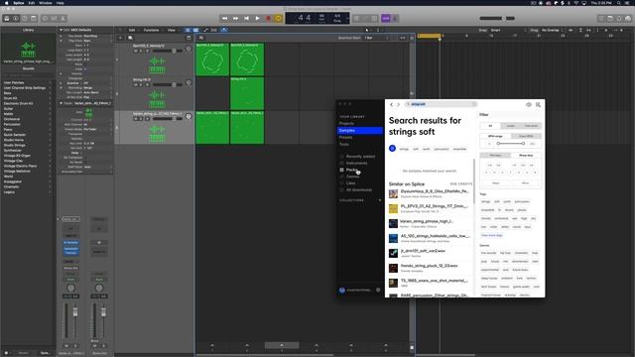This screenshot has height=357, width=635.
Task: Toggle the purple Count-in button
Action: (386, 18)
